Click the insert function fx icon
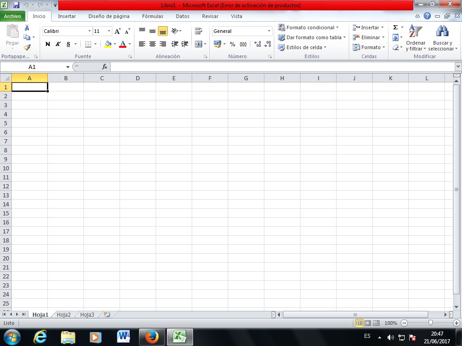Image resolution: width=462 pixels, height=346 pixels. click(105, 67)
